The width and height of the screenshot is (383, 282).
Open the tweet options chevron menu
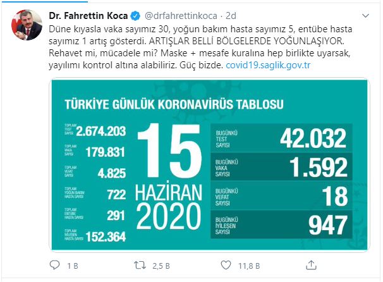[366, 15]
